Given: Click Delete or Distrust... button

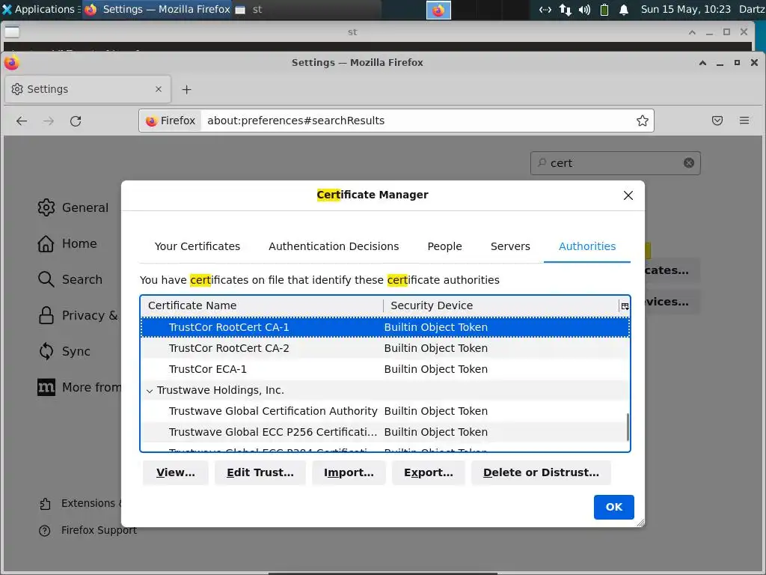Looking at the screenshot, I should tap(541, 473).
